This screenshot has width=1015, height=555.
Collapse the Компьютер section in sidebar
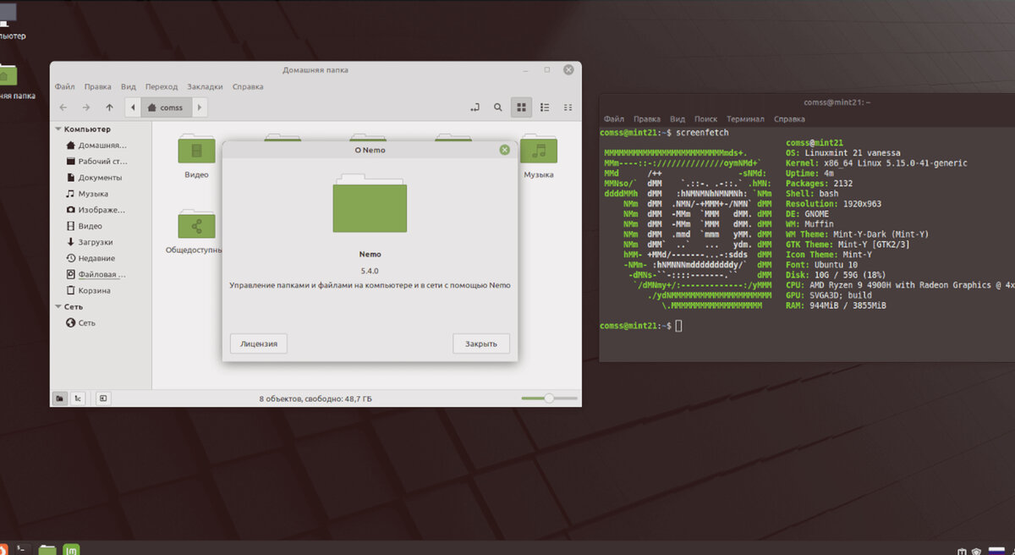pyautogui.click(x=58, y=129)
